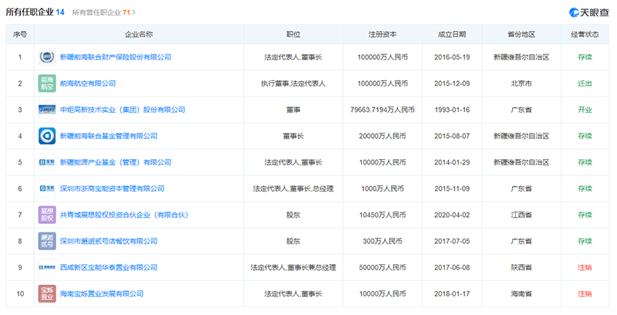
Task: Open 共青城展想股权投资合伙企业 link
Action: click(124, 215)
